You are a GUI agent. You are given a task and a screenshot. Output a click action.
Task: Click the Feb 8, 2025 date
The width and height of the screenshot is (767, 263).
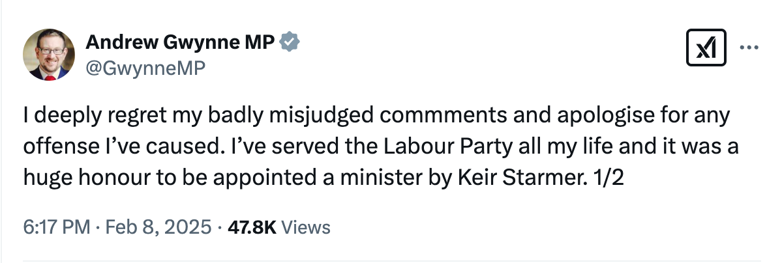coord(156,227)
